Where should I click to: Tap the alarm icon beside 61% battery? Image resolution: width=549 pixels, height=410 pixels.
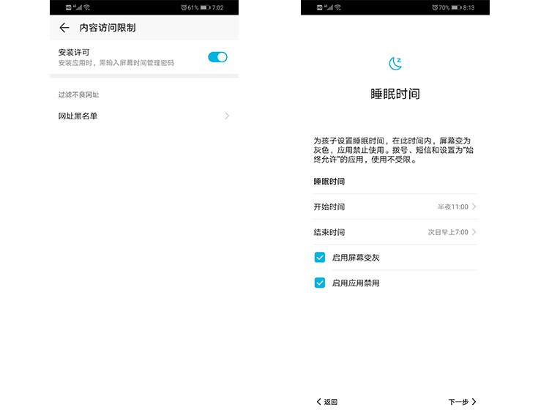[183, 7]
